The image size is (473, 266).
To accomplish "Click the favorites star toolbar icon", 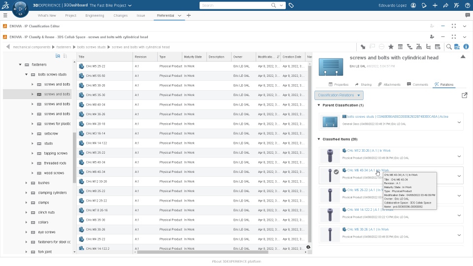I will click(x=391, y=47).
